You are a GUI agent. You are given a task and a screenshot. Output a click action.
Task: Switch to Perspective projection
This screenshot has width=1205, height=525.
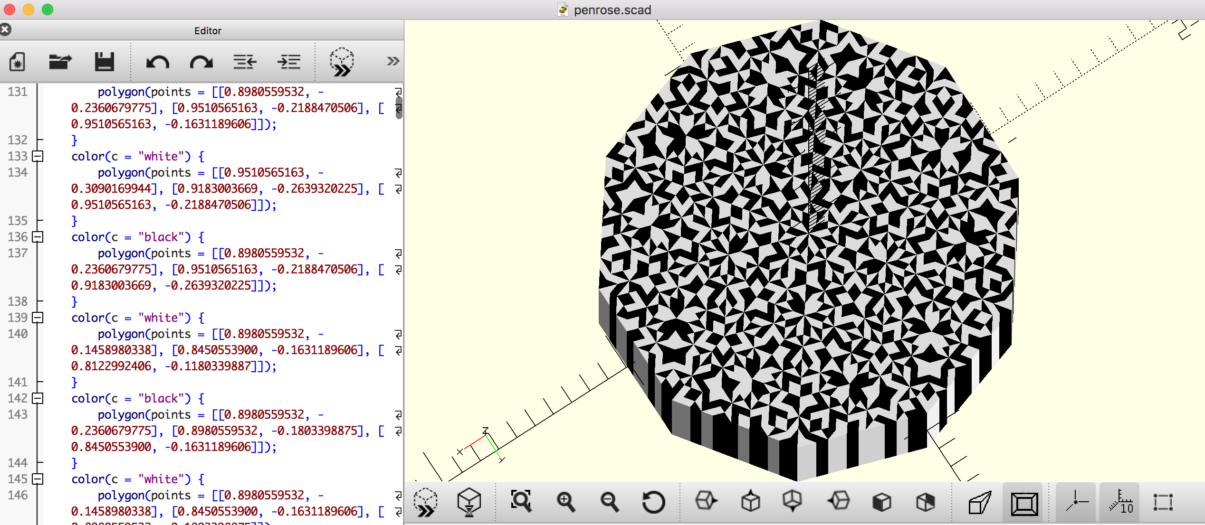coord(979,502)
